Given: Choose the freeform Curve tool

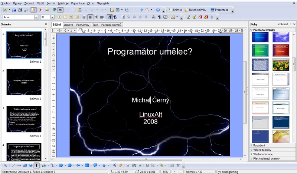Looking at the screenshot, I should [x=44, y=165].
